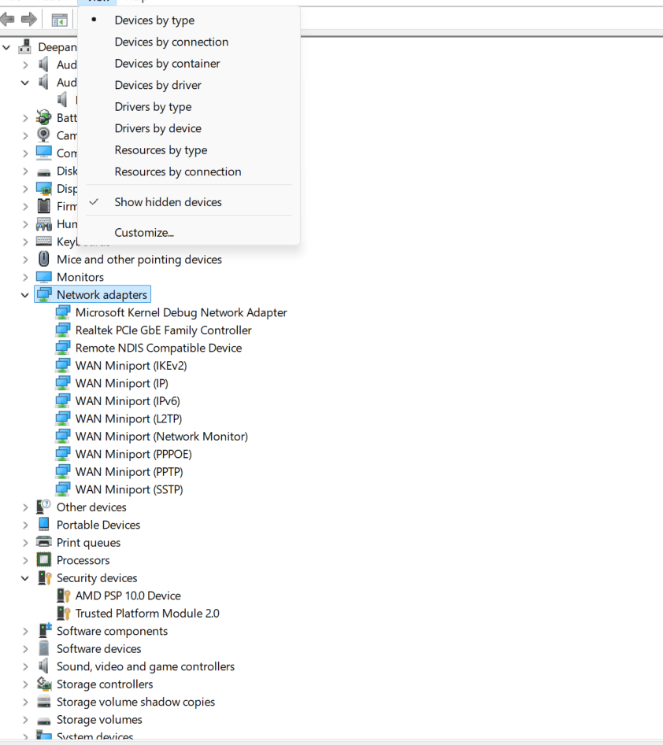Click the AMD PSP 10.0 Device icon
Image resolution: width=663 pixels, height=745 pixels.
(63, 595)
